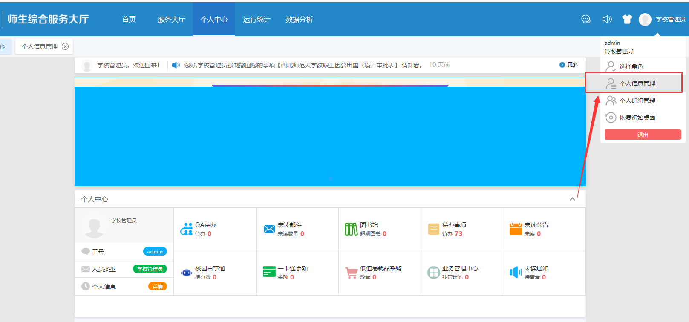The width and height of the screenshot is (689, 322).
Task: Click the 未读邮件 envelope icon
Action: coord(269,229)
